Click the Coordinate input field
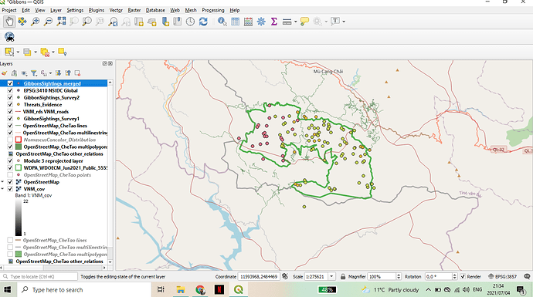Screen dimensions: 533x297 [259, 276]
